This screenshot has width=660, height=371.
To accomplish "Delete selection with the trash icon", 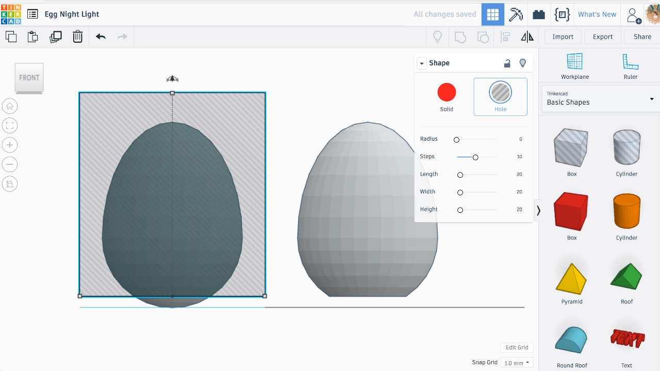I will coord(77,37).
